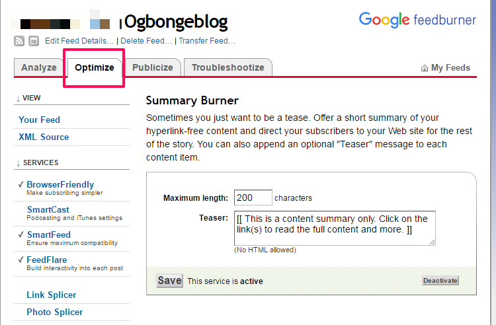Click the RSS feed icon
496x325 pixels.
pyautogui.click(x=19, y=41)
